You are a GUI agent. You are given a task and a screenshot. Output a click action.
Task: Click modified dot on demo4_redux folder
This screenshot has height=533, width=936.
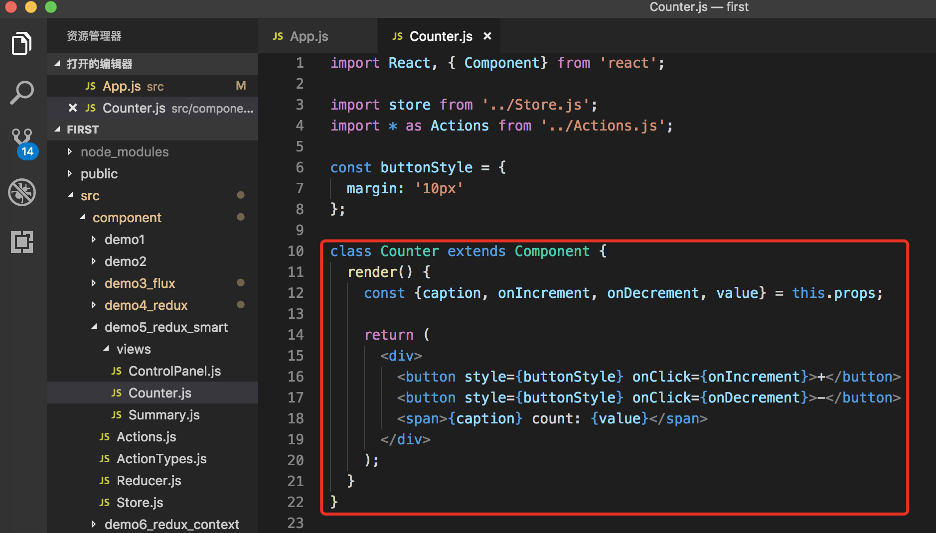click(x=241, y=304)
